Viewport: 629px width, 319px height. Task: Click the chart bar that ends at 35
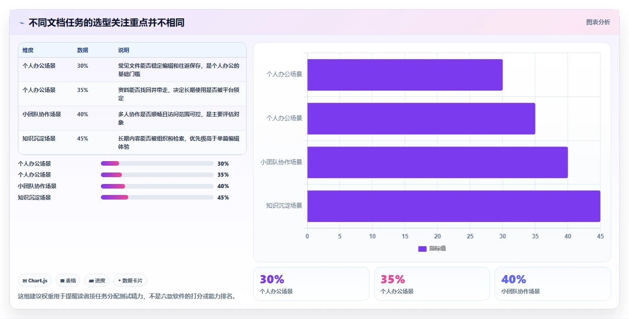421,119
